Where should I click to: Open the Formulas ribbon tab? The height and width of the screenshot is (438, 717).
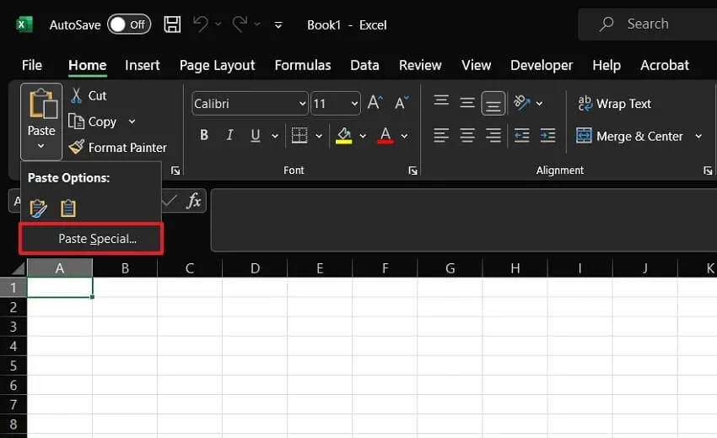click(303, 66)
